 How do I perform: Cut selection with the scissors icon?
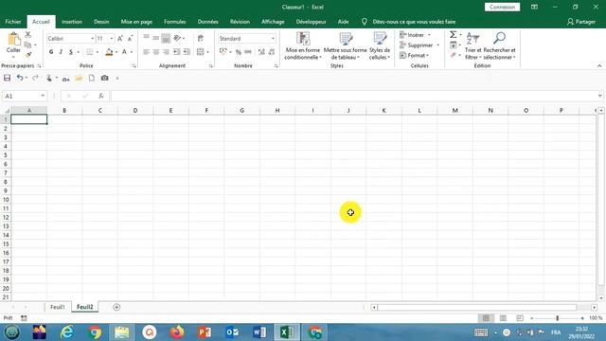click(x=27, y=35)
